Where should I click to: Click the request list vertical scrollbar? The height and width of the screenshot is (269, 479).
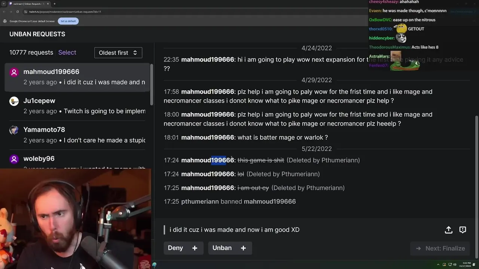pos(152,84)
